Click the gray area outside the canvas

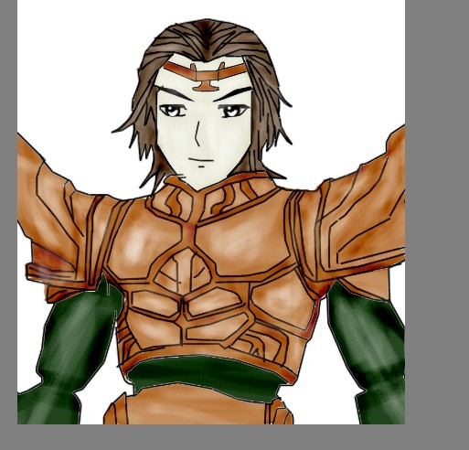(x=437, y=213)
